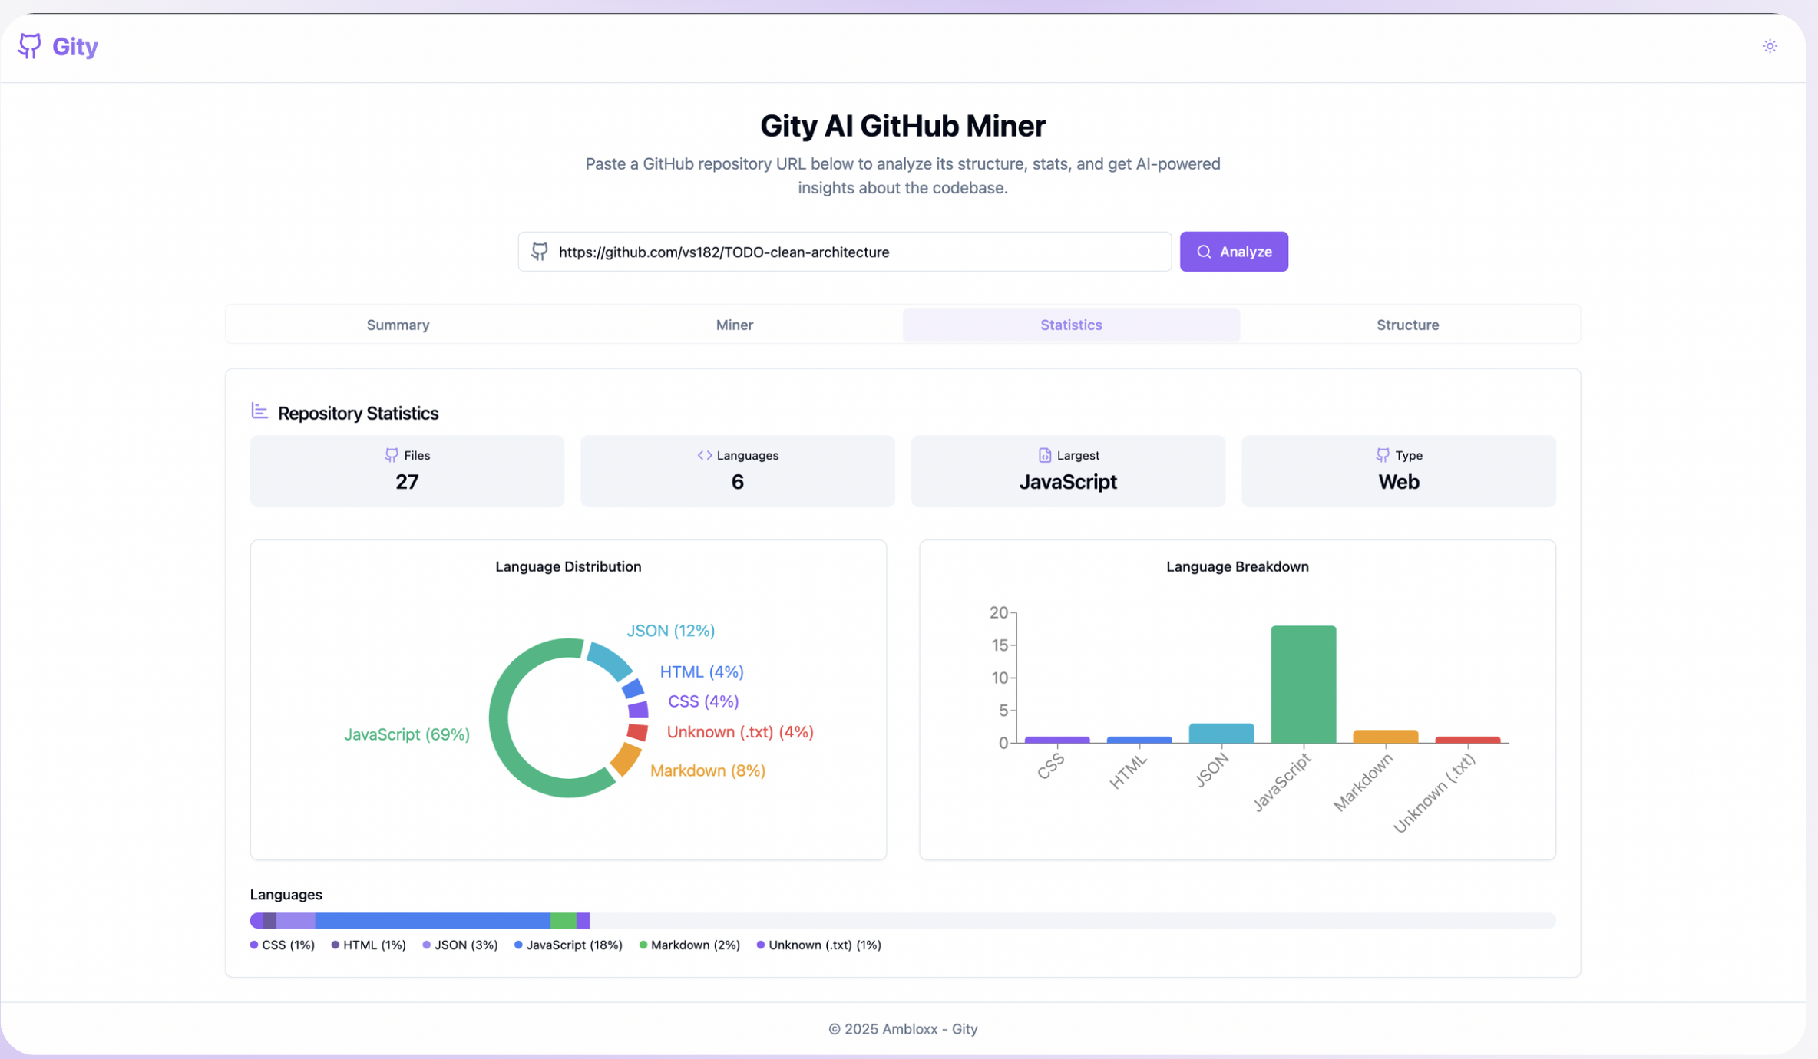Image resolution: width=1818 pixels, height=1059 pixels.
Task: Click the Gity logo icon in header
Action: click(29, 46)
